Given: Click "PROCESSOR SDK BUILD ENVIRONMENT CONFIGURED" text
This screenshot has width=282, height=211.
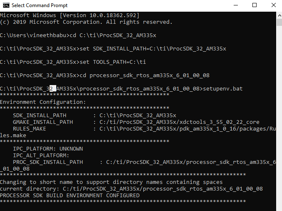Looking at the screenshot, I should pos(70,196).
